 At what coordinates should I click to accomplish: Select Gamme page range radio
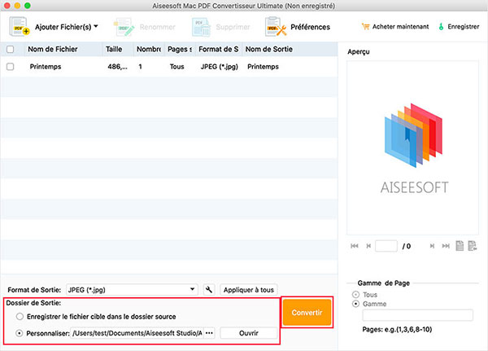click(x=355, y=304)
